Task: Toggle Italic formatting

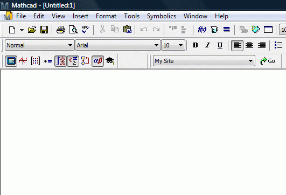Action: [x=207, y=45]
